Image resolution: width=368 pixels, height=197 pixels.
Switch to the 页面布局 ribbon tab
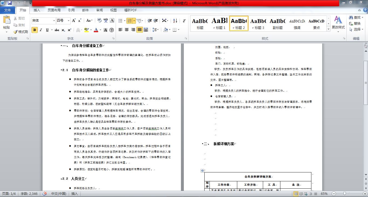(x=54, y=10)
